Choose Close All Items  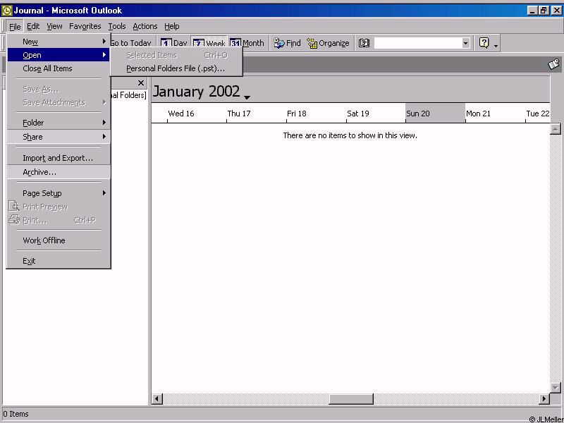point(59,68)
